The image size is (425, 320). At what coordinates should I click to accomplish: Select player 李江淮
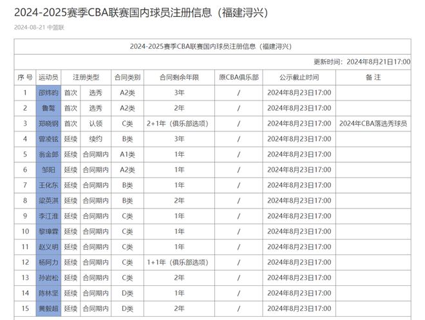pyautogui.click(x=48, y=216)
